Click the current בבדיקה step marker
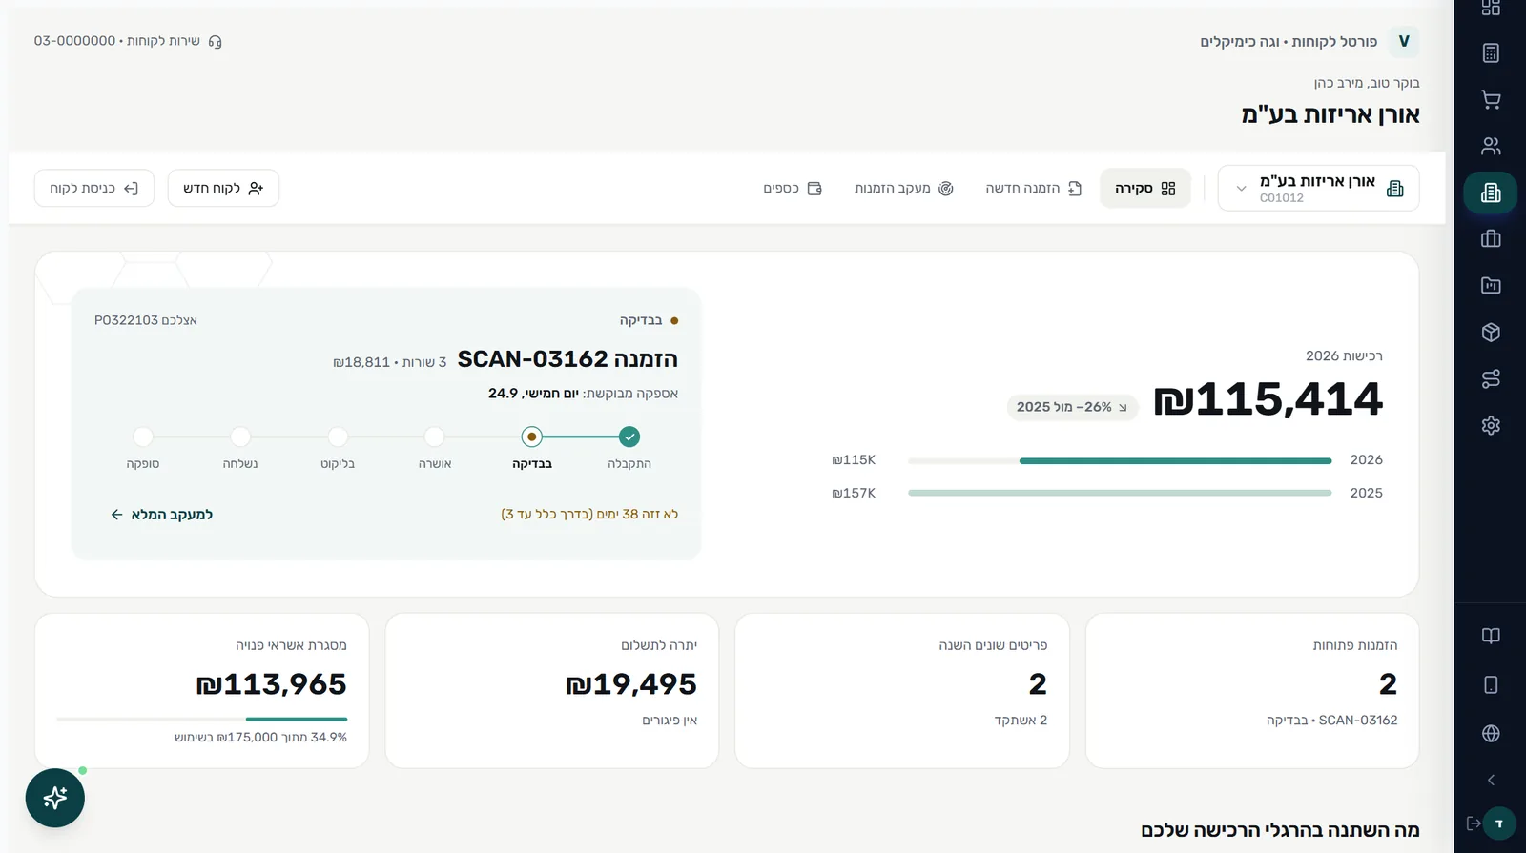The width and height of the screenshot is (1526, 853). click(532, 437)
